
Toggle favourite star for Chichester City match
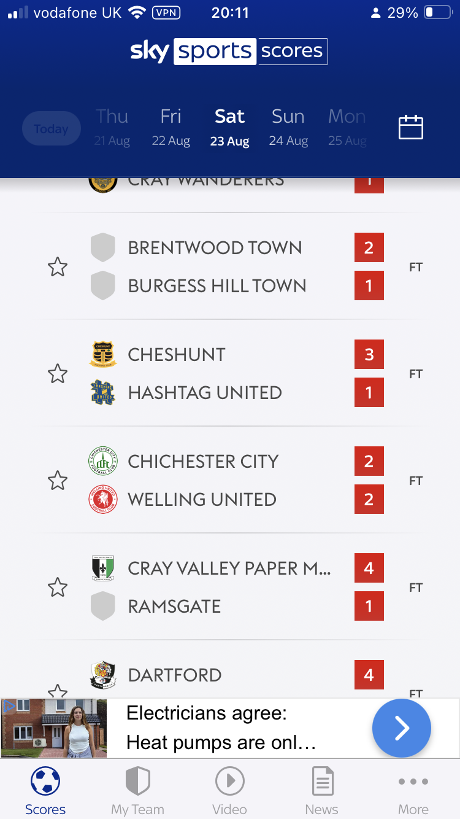pos(58,481)
